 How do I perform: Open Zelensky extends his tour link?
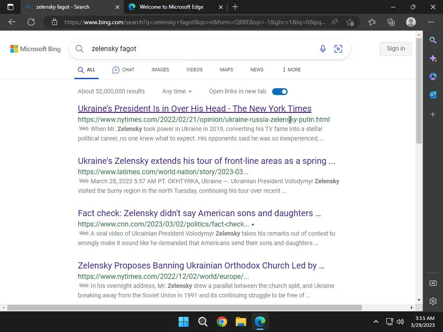coord(206,161)
